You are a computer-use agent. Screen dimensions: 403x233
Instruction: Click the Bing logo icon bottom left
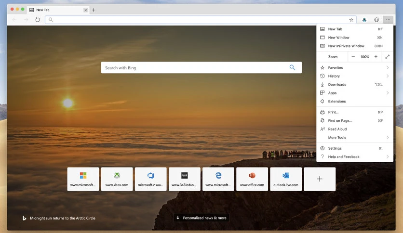(x=24, y=218)
